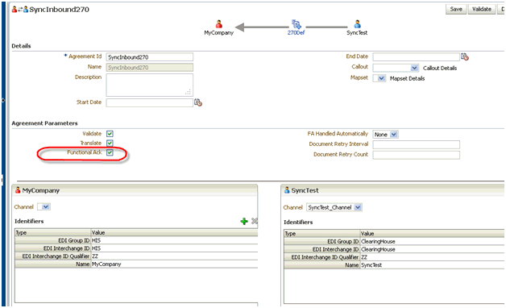Screen dimensions: 506x308
Task: Open the 270Def link
Action: [296, 32]
